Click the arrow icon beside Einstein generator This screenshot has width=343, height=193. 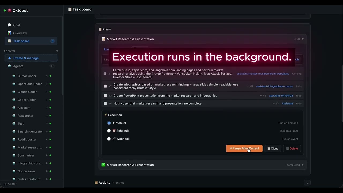coord(47,132)
